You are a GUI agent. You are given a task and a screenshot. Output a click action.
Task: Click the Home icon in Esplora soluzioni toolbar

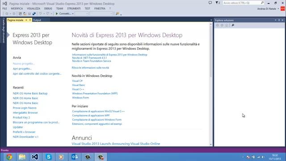[227, 25]
